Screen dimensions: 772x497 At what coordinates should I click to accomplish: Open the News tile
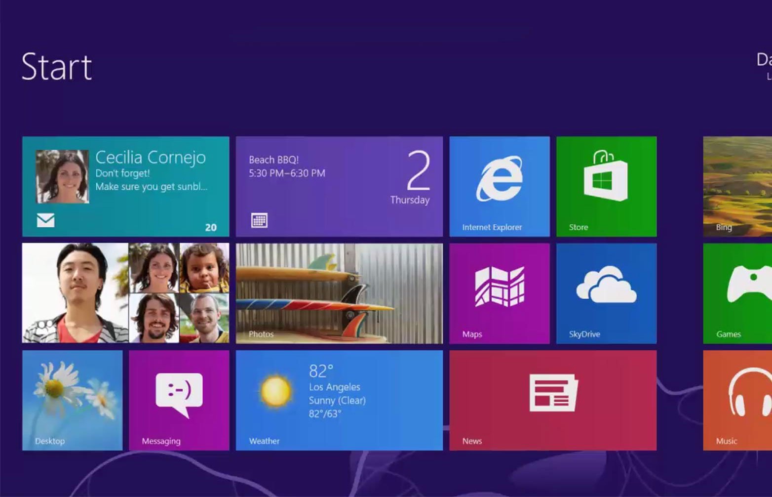click(x=553, y=400)
